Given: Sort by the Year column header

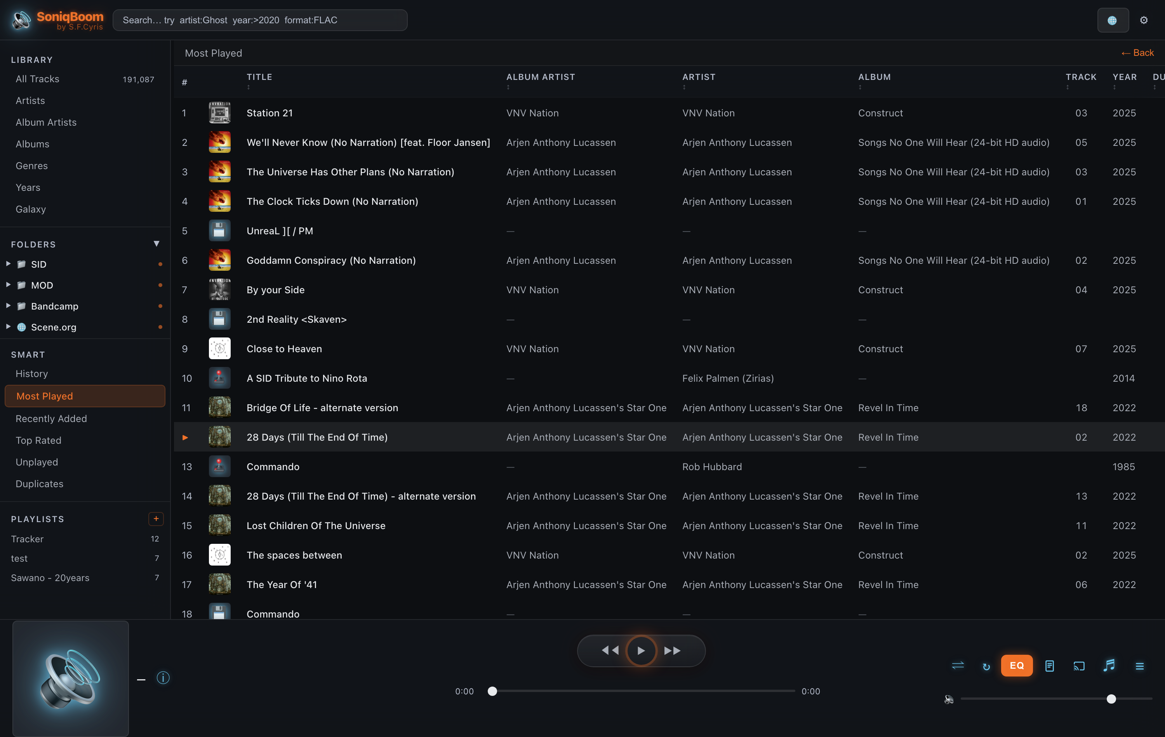Looking at the screenshot, I should [1124, 77].
